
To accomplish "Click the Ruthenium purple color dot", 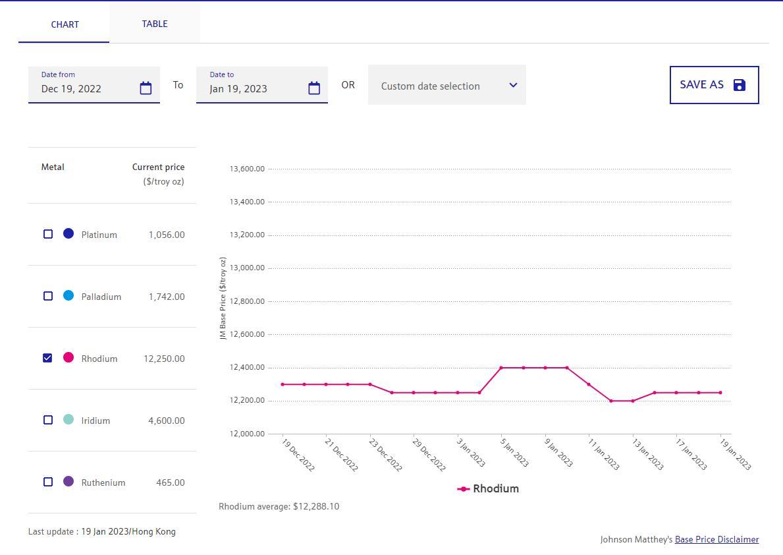I will (68, 482).
